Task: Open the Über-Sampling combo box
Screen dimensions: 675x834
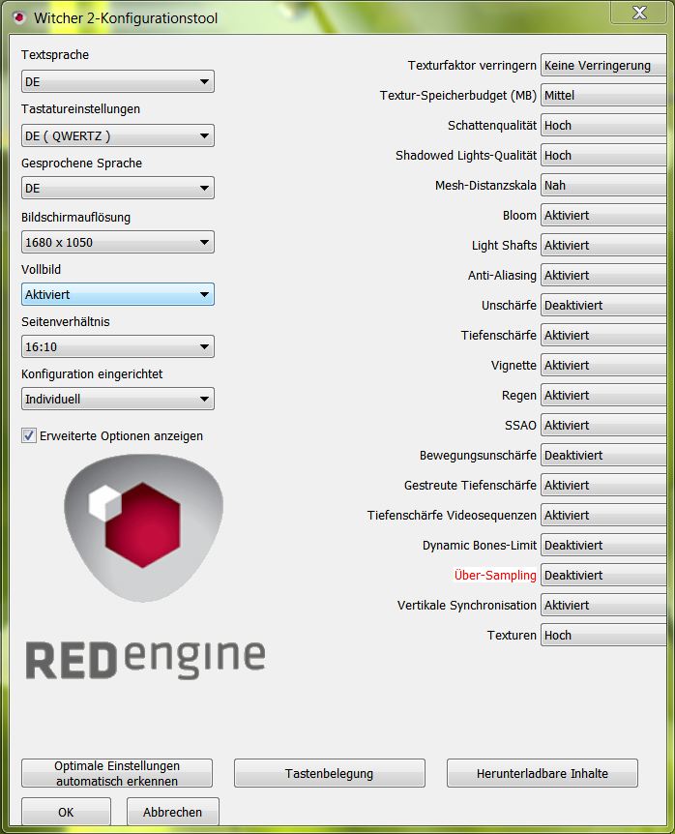Action: (x=603, y=576)
